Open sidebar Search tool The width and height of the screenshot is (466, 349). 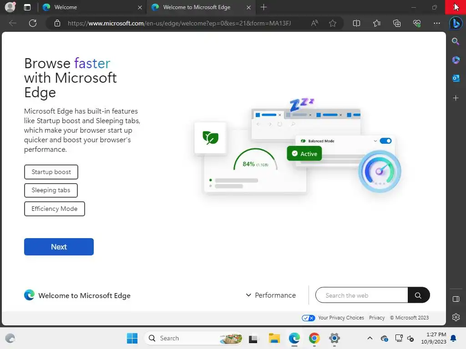[x=456, y=41]
